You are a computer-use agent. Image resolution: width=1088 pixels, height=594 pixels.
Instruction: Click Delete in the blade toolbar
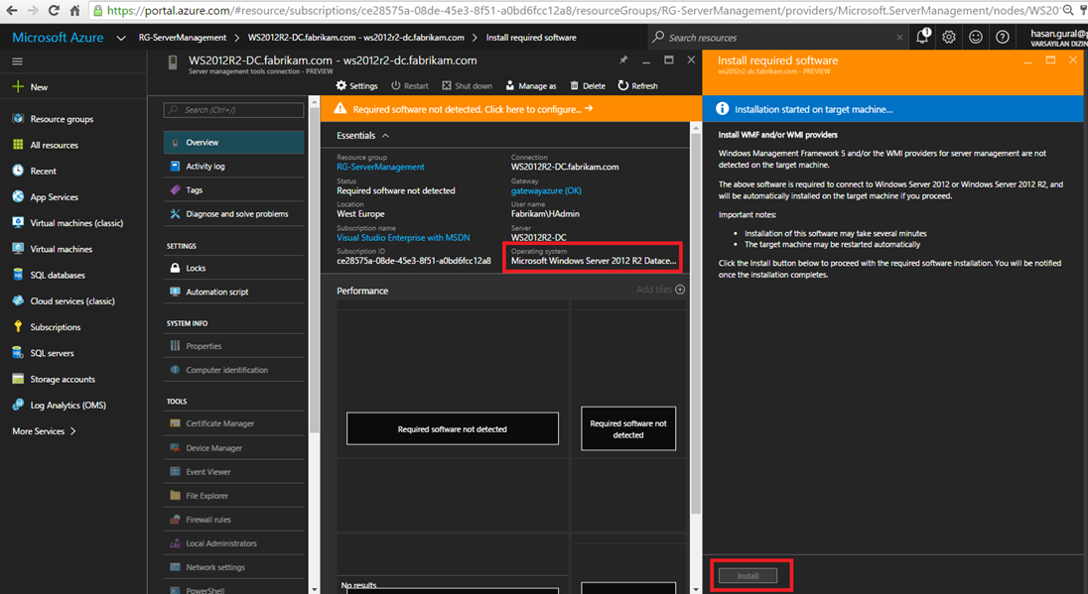pos(588,86)
